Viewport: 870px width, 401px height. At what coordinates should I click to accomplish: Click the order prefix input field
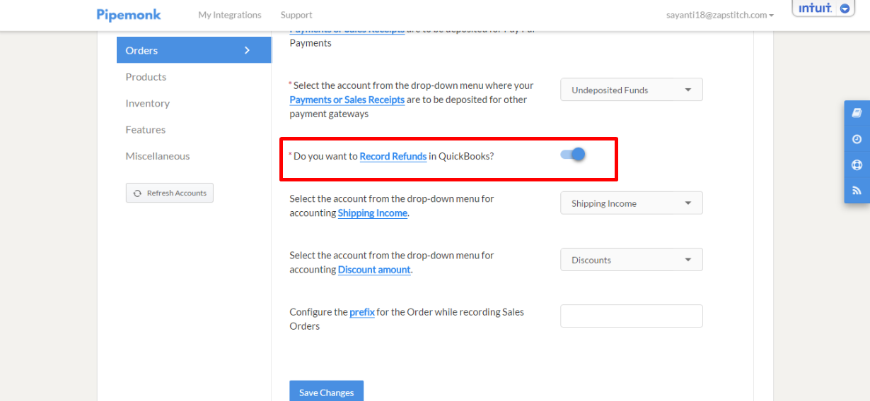point(632,316)
